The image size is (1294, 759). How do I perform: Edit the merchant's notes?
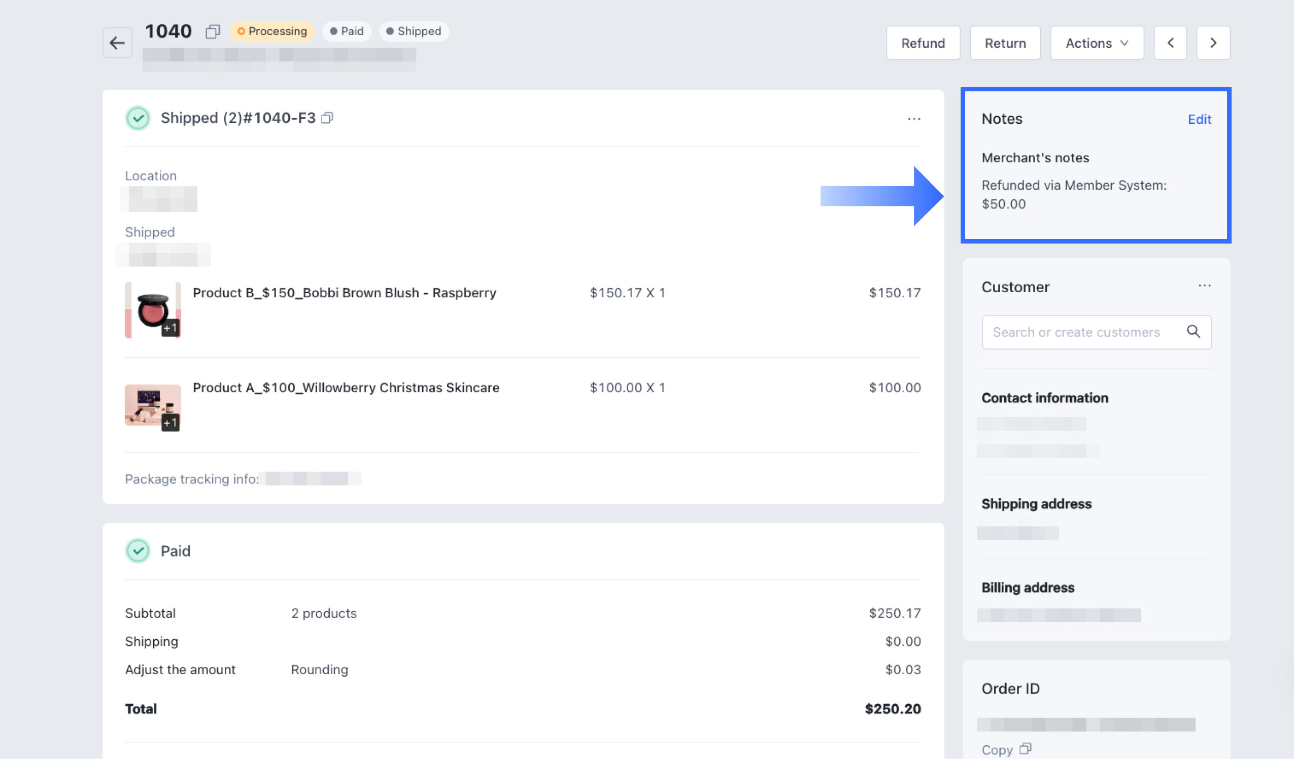click(x=1199, y=119)
